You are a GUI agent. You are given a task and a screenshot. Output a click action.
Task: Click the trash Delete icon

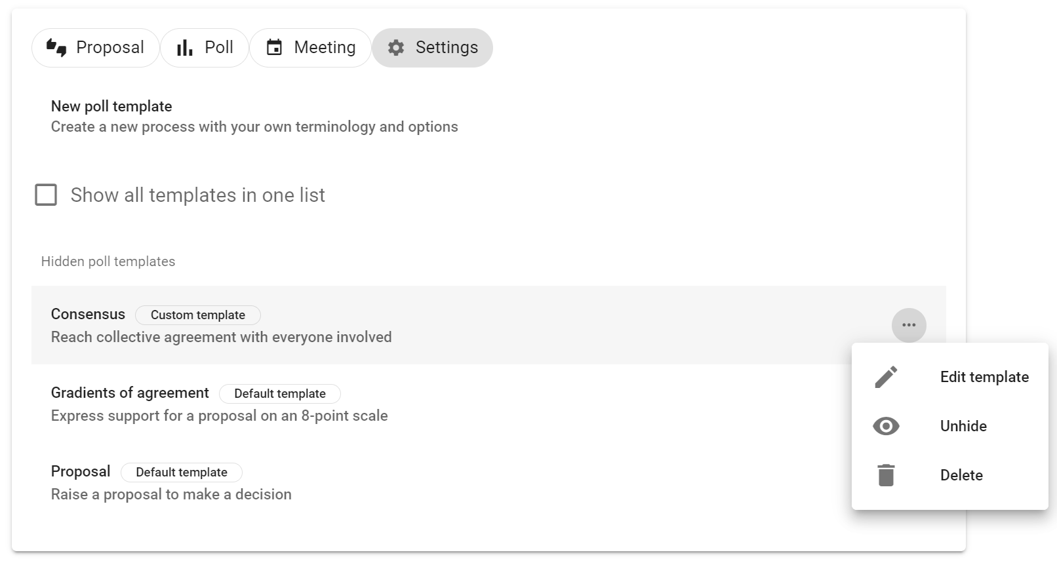886,475
